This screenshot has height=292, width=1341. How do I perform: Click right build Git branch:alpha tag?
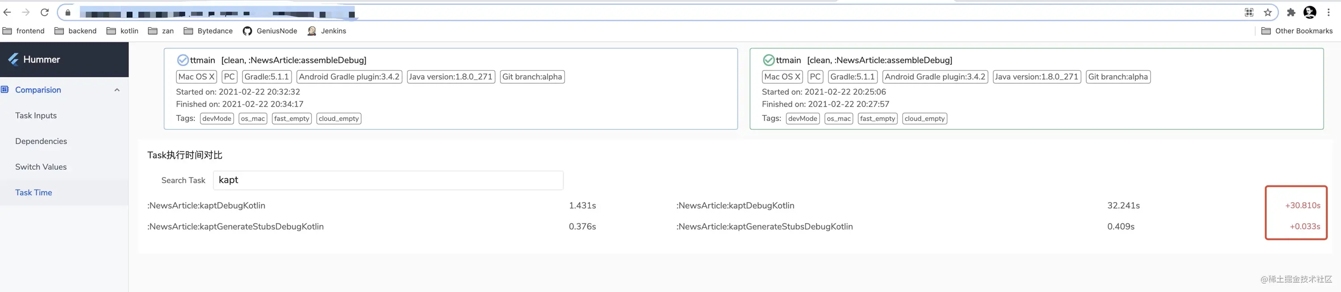pos(1118,77)
